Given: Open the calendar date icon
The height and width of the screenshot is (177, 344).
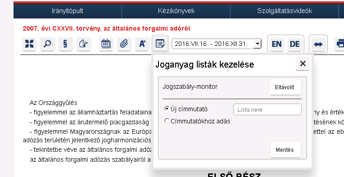Looking at the screenshot, I should tap(106, 44).
